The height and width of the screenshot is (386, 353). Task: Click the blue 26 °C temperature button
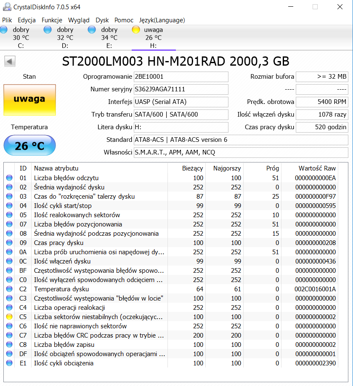(29, 145)
